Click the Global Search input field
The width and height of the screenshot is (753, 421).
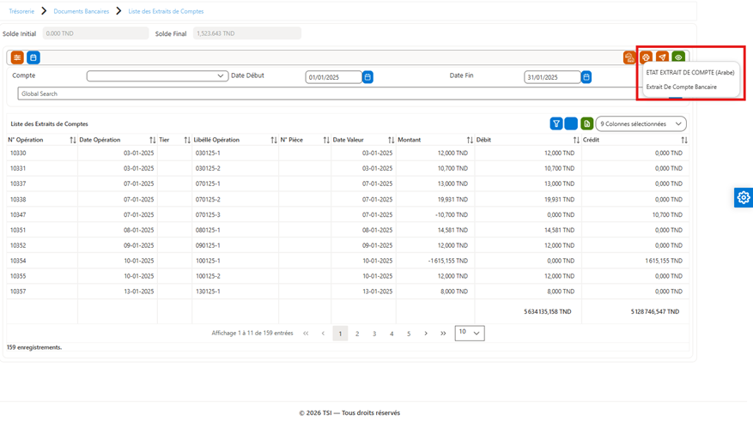tap(326, 93)
